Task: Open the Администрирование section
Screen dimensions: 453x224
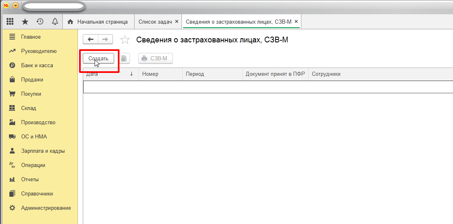Action: click(46, 208)
